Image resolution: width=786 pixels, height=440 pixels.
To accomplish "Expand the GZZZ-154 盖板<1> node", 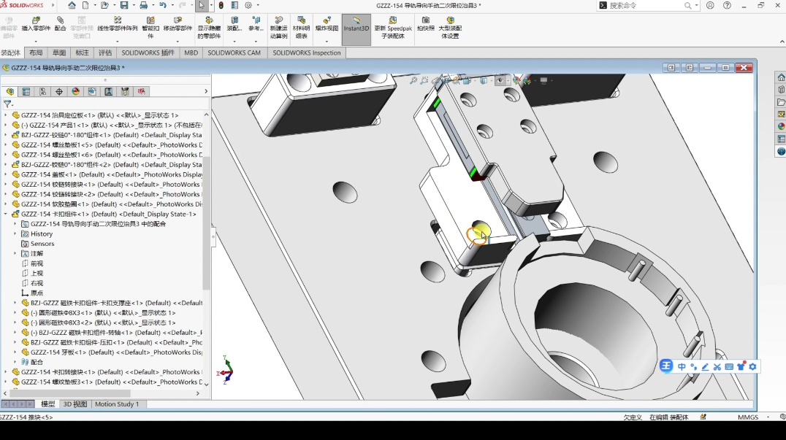I will coord(6,174).
